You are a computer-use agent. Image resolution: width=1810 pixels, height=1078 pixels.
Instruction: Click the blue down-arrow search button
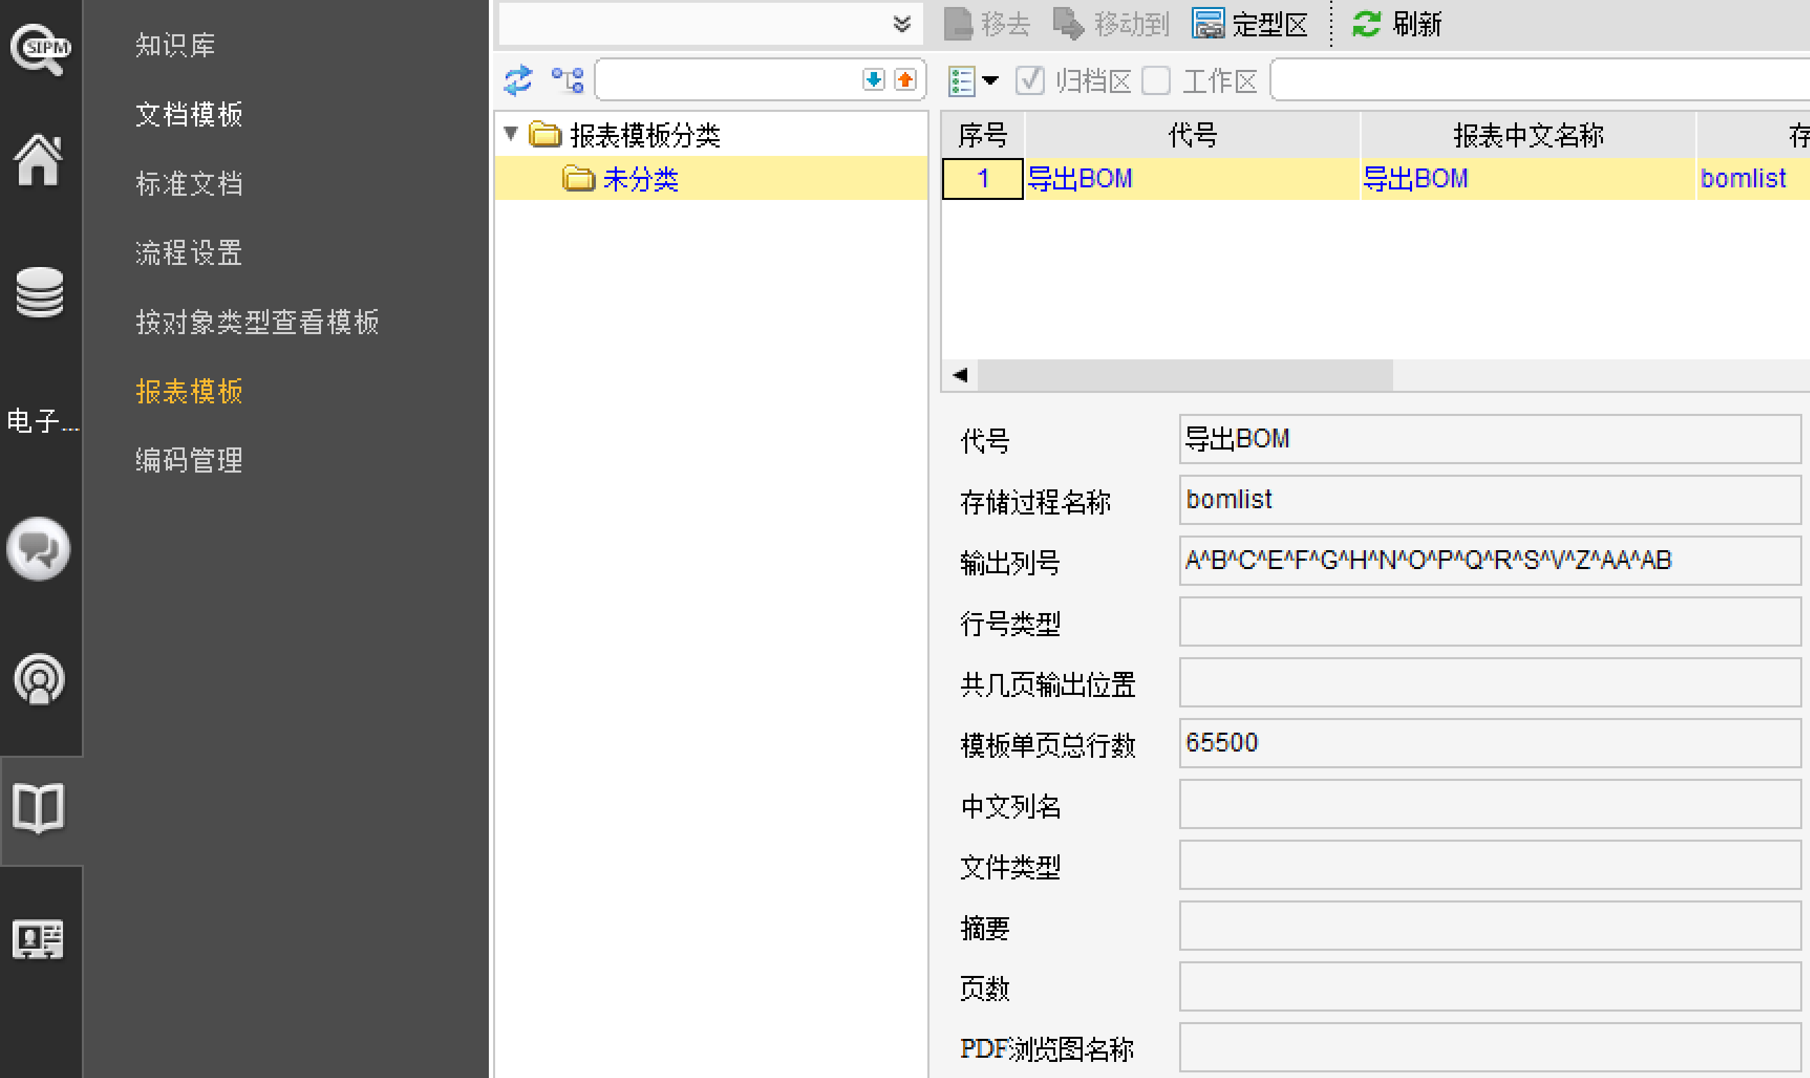874,80
